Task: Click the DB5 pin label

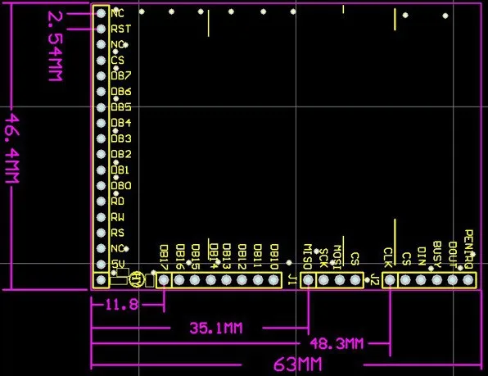Action: (x=120, y=107)
